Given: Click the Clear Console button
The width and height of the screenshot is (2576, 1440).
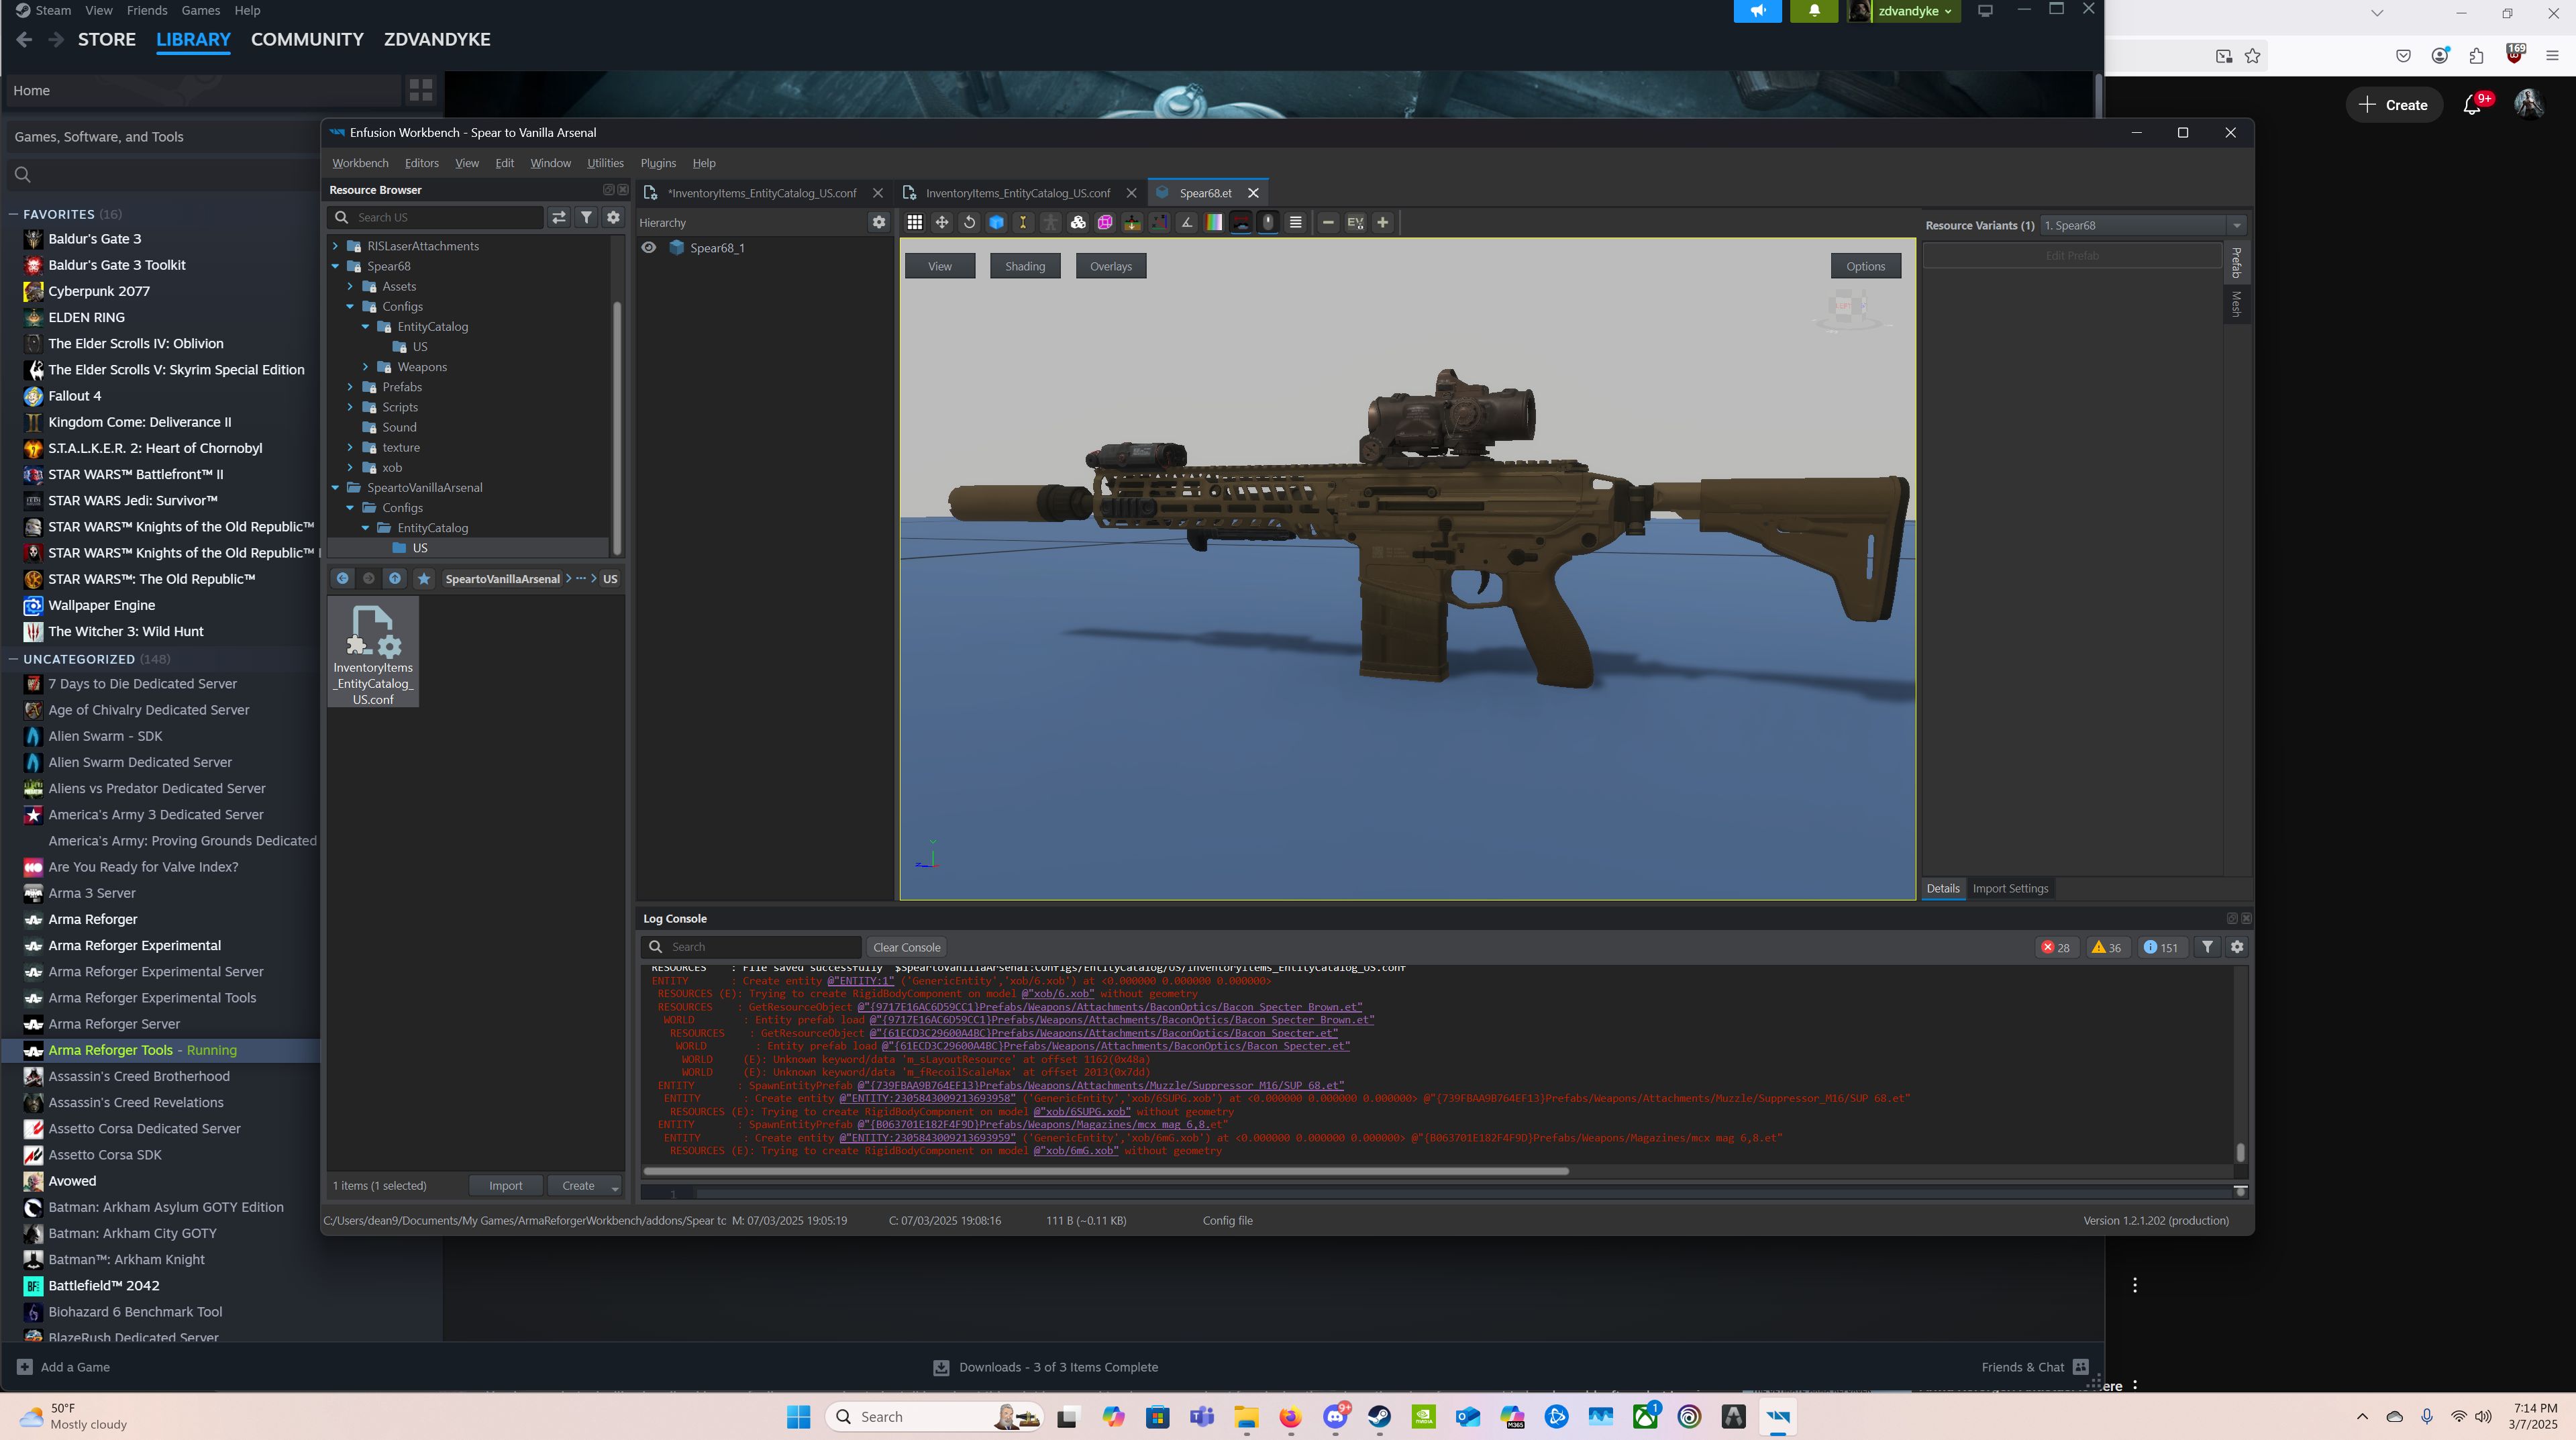Looking at the screenshot, I should click(906, 947).
